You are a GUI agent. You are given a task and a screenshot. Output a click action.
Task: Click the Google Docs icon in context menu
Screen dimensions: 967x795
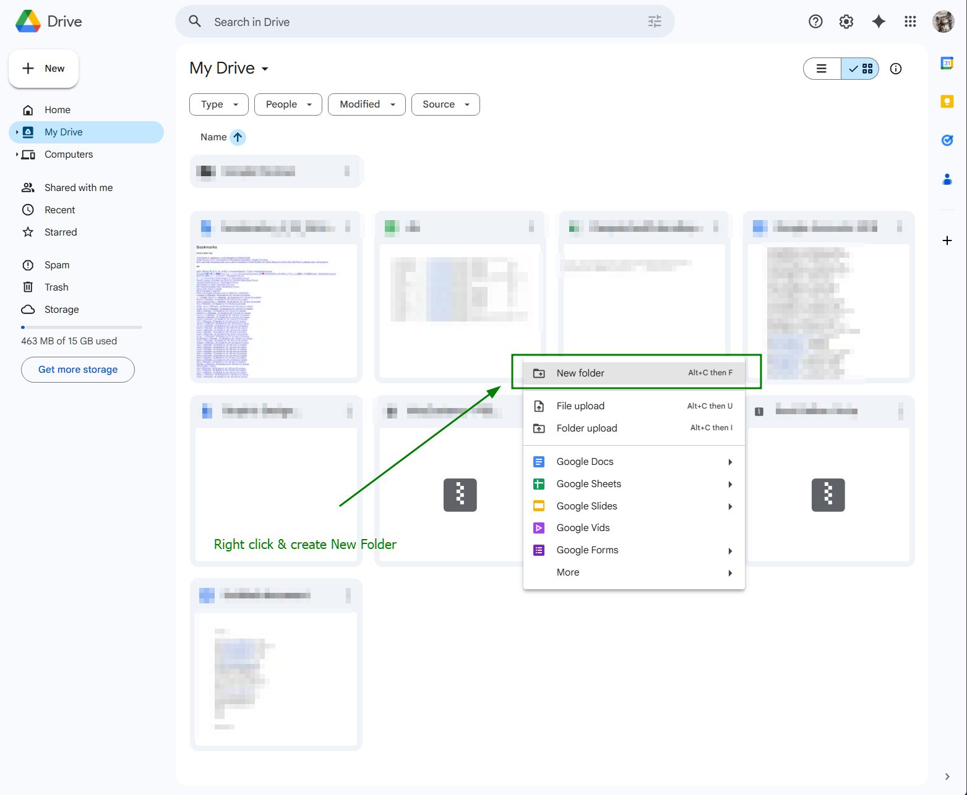539,462
